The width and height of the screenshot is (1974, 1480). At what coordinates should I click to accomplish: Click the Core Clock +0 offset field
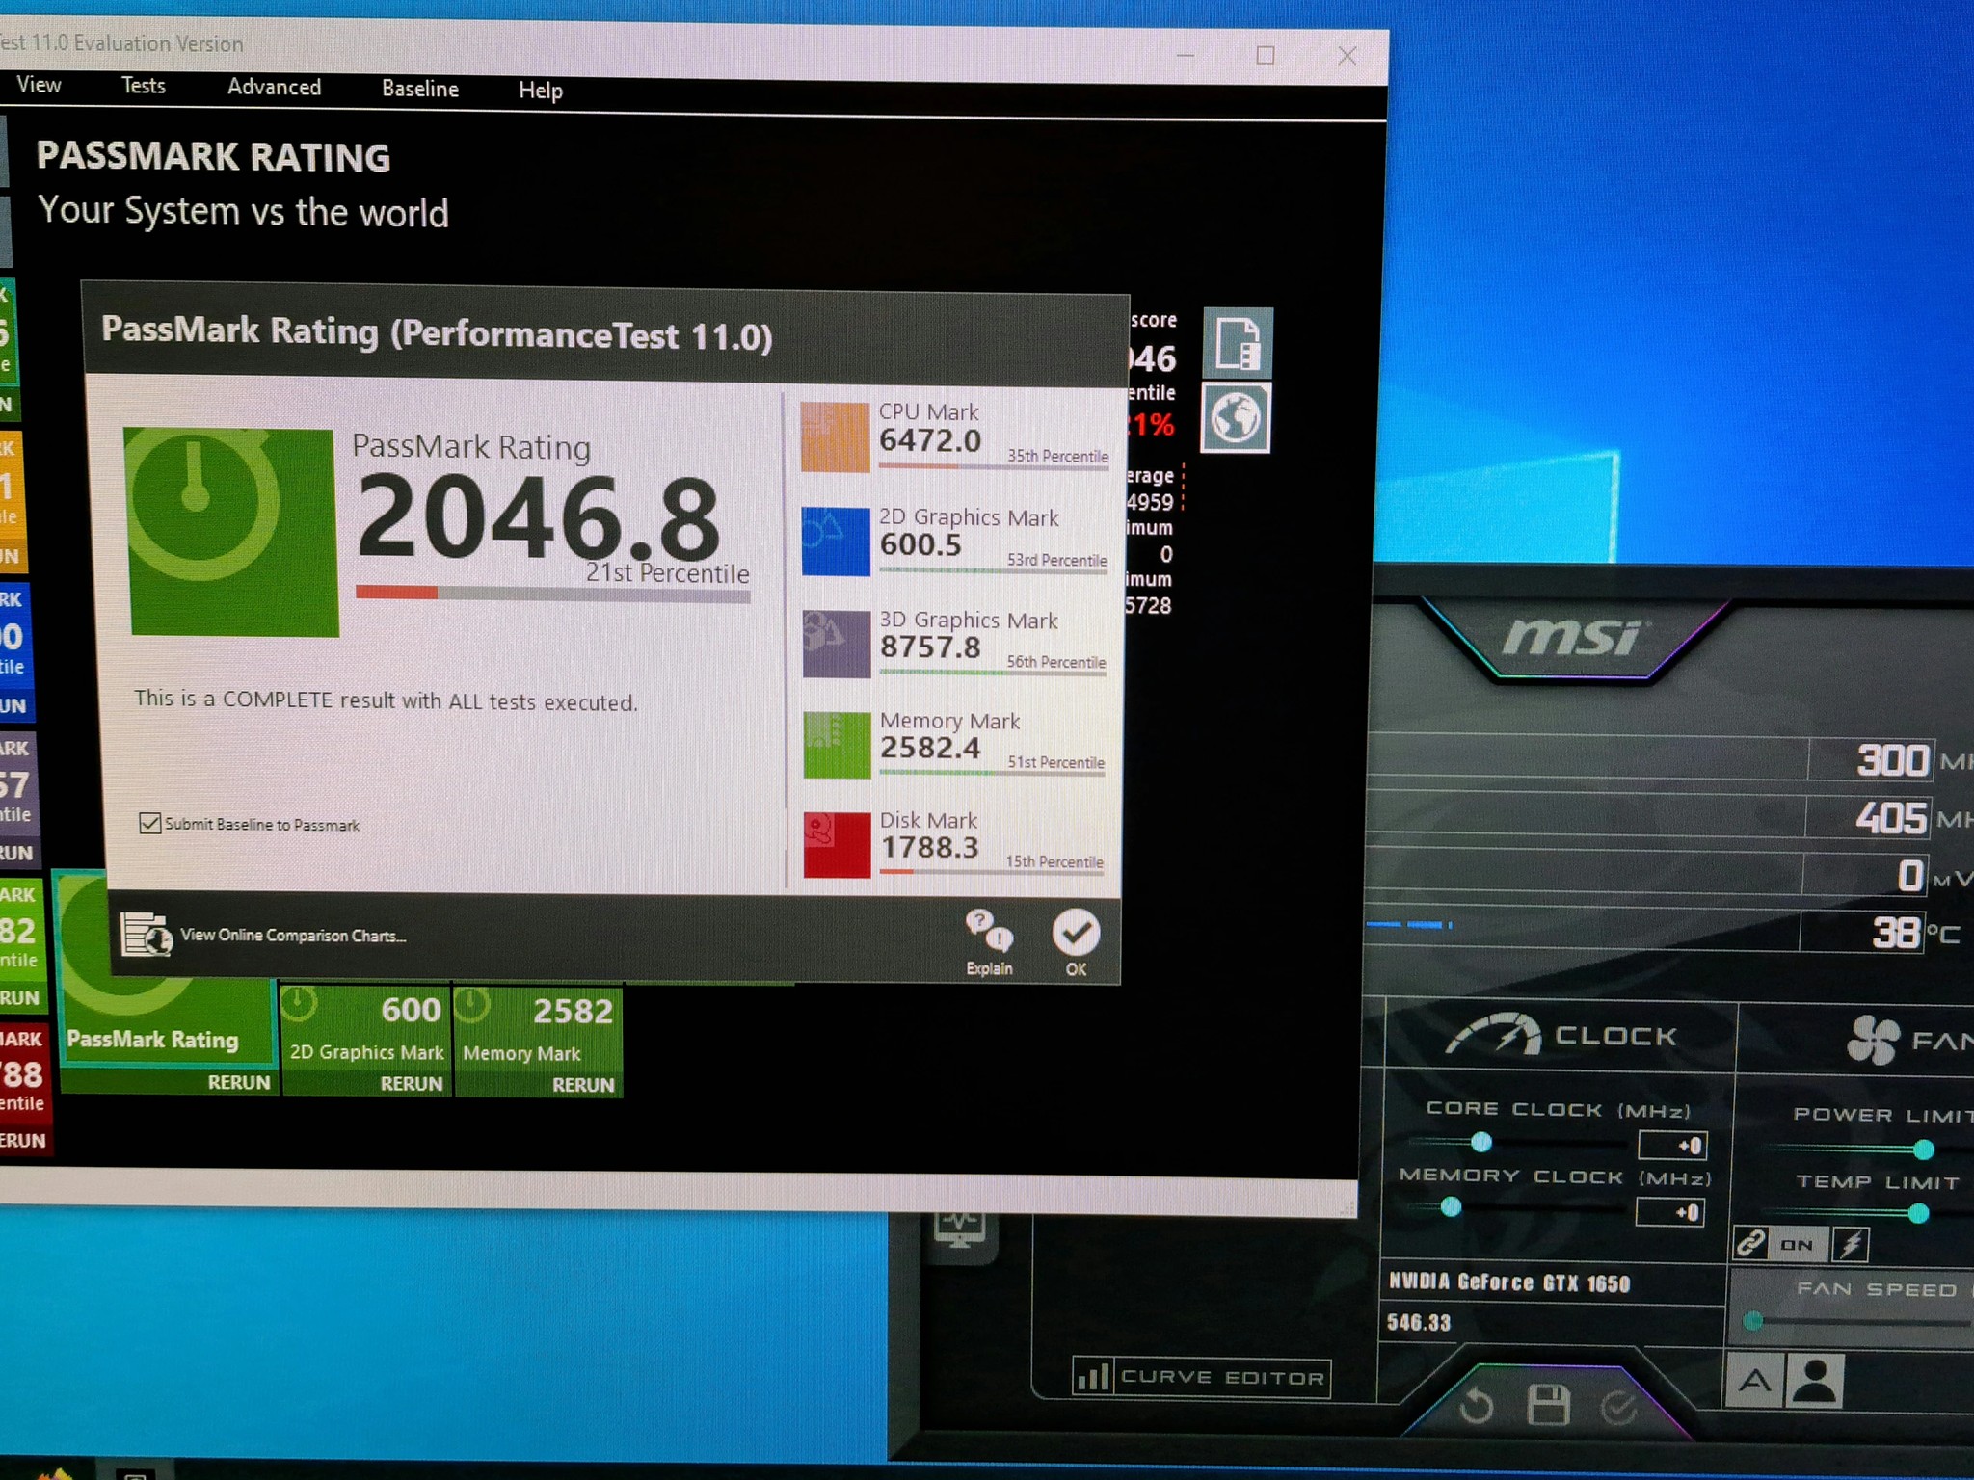click(1673, 1145)
